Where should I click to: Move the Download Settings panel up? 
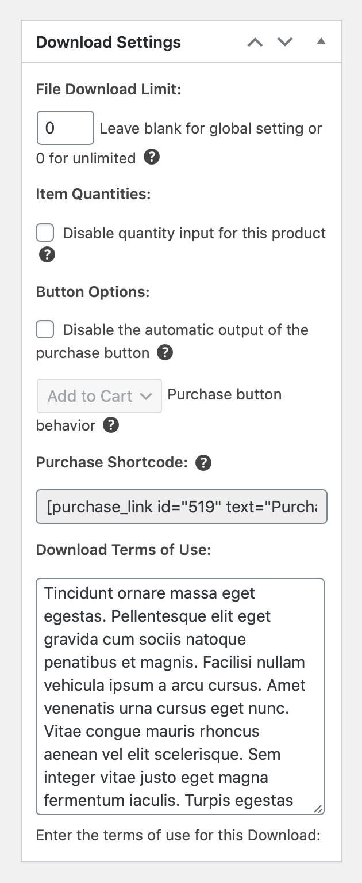255,42
